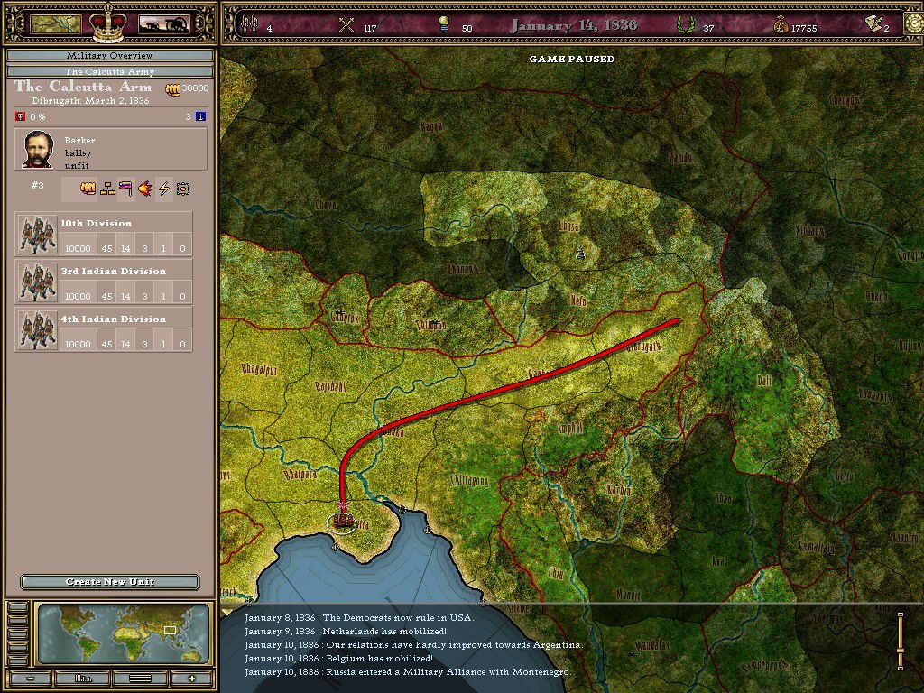The width and height of the screenshot is (924, 693).
Task: Click the Netherlands has mobilized message
Action: click(346, 631)
